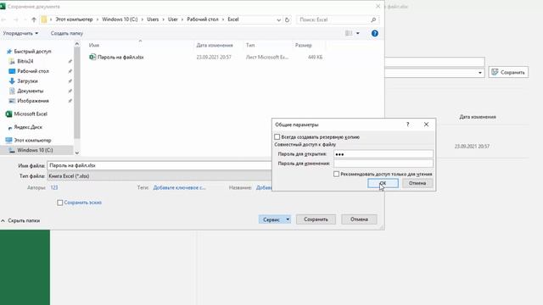Tick read-only recommended access checkbox

pyautogui.click(x=336, y=174)
